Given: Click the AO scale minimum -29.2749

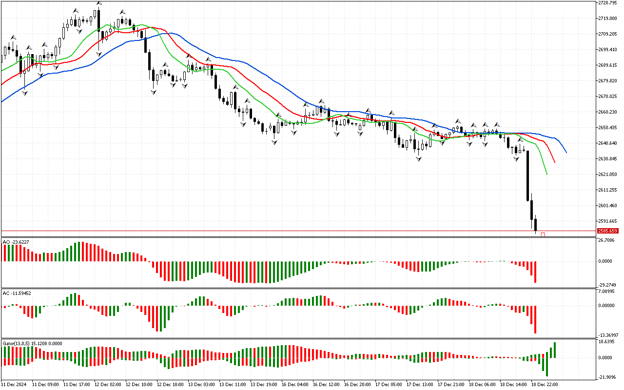Looking at the screenshot, I should click(607, 285).
